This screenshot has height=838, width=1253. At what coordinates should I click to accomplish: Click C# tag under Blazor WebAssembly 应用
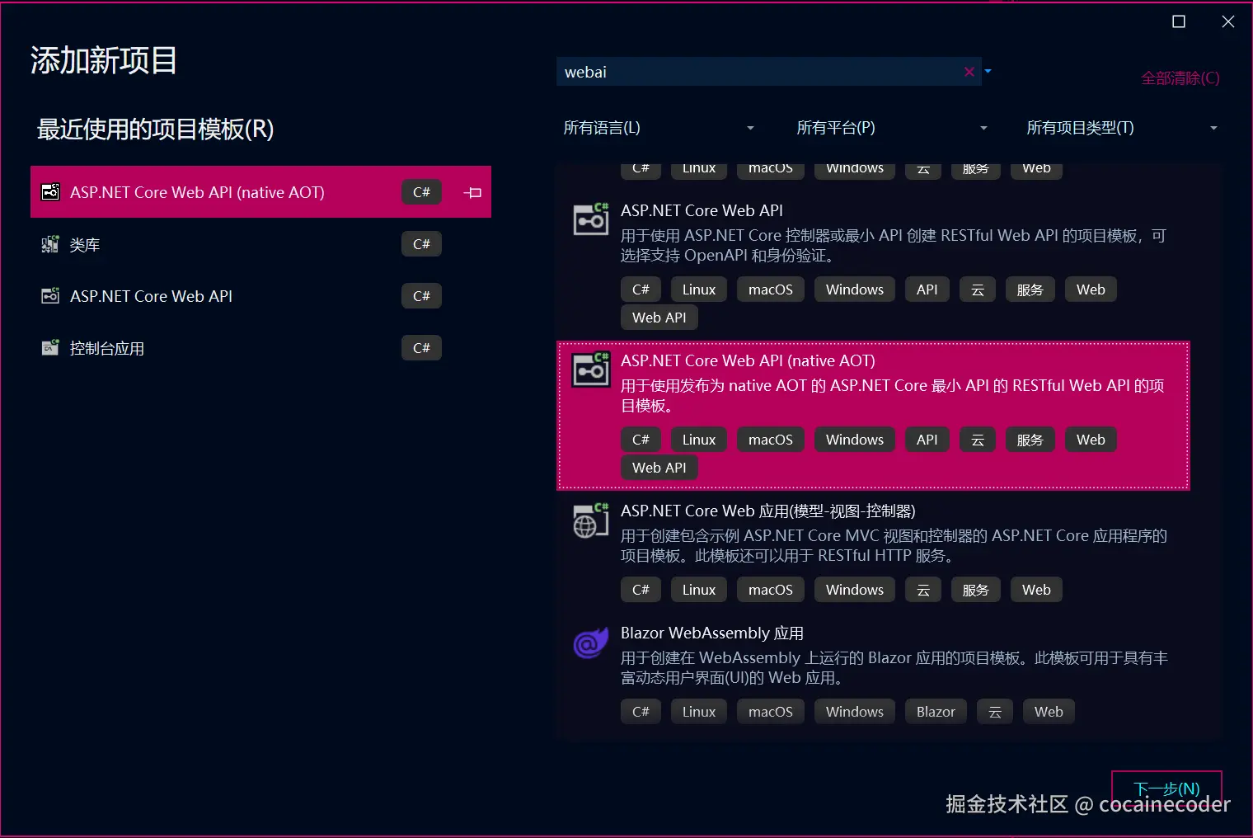click(x=641, y=712)
